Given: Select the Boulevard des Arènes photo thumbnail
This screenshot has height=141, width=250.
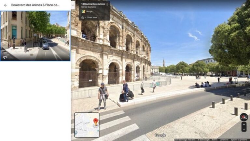Looking at the screenshot, I should (x=35, y=36).
